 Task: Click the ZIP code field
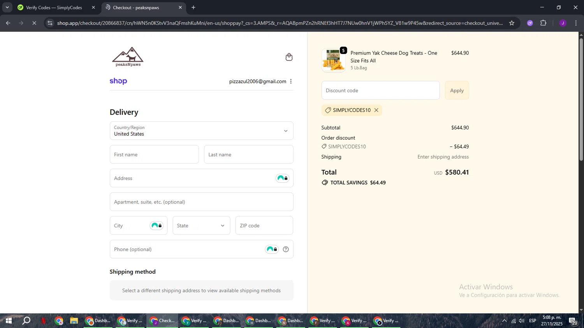point(264,225)
